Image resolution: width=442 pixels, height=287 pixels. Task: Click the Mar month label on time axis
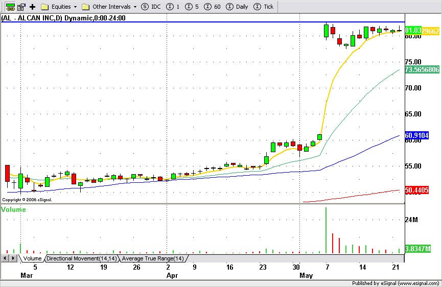27,275
